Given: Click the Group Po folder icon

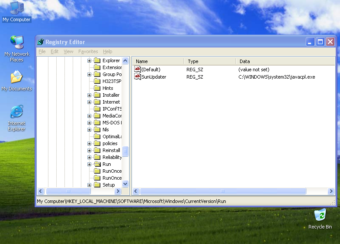Looking at the screenshot, I should click(x=97, y=74).
